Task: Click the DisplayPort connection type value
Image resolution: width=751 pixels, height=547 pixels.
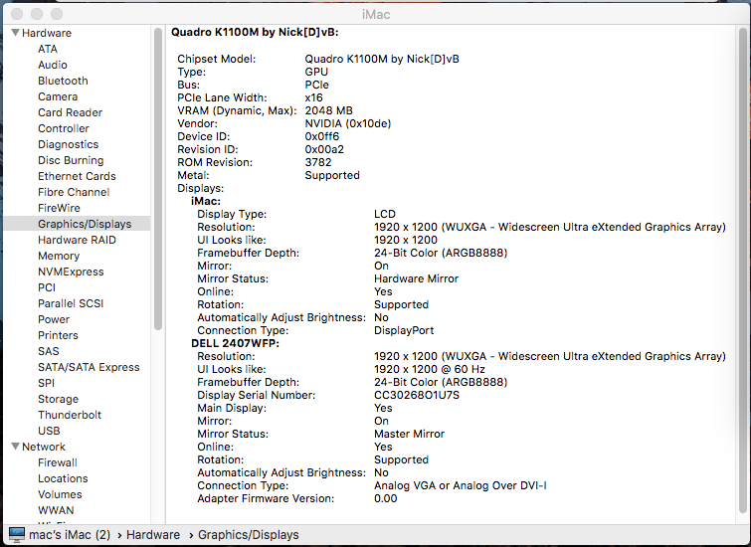Action: pyautogui.click(x=404, y=330)
